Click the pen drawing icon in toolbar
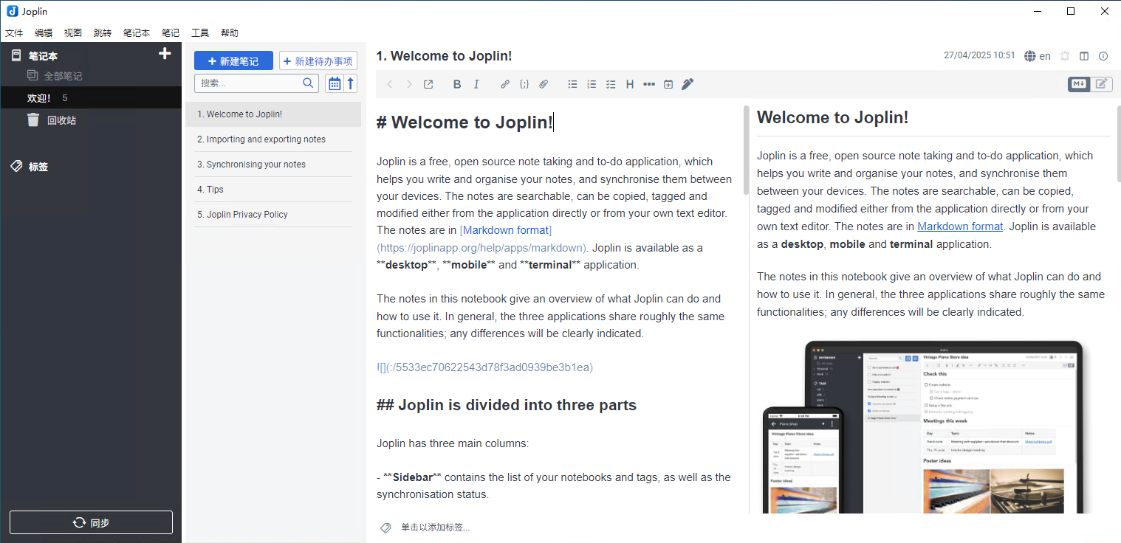This screenshot has width=1121, height=543. pyautogui.click(x=688, y=84)
